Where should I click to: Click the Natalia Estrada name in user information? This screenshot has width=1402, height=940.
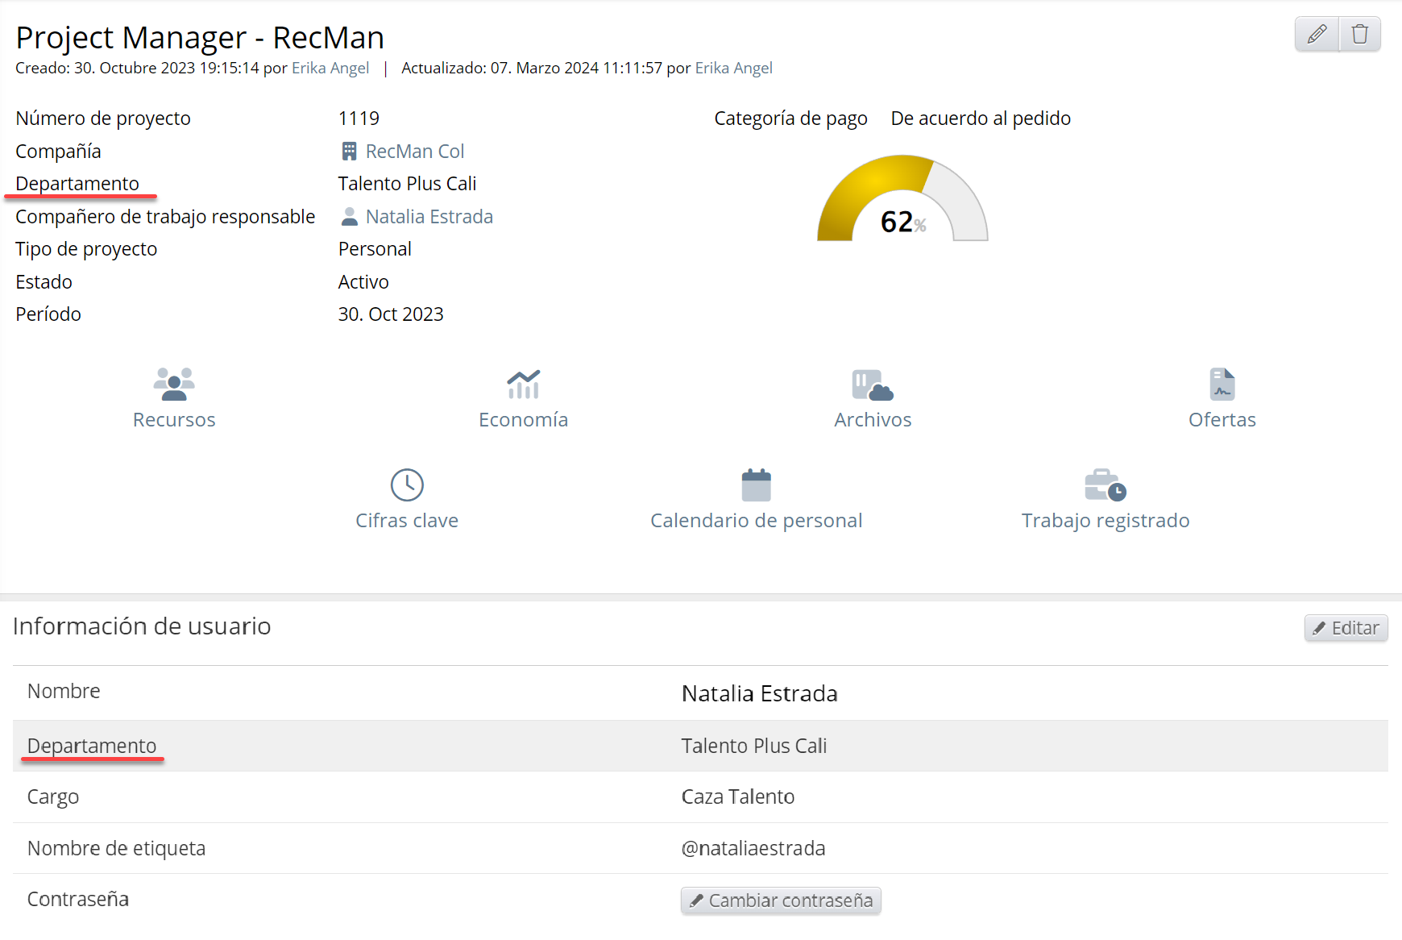pos(760,693)
